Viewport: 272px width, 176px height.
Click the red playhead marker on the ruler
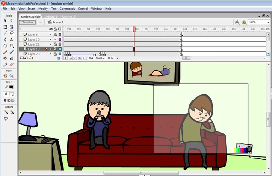coord(134,29)
